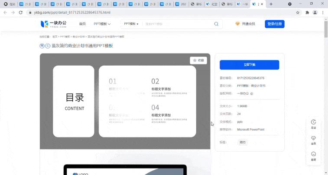This screenshot has width=328, height=175.
Task: Switch to the 红宝 browser tab
Action: click(x=212, y=4)
